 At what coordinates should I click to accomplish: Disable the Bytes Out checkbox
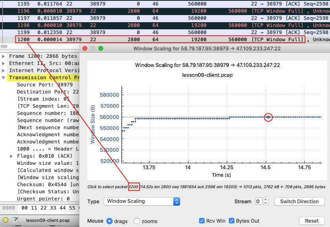[x=232, y=221]
